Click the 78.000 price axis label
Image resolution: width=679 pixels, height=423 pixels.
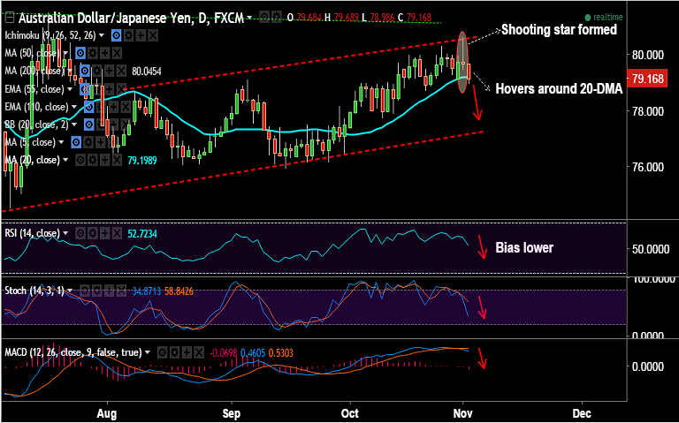pos(648,111)
